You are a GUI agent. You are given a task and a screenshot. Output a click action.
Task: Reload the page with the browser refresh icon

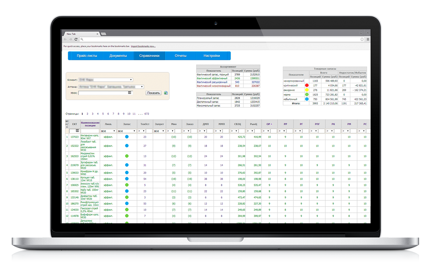[x=76, y=40]
